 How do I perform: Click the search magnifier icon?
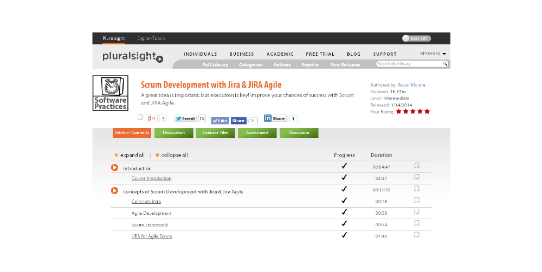(445, 64)
